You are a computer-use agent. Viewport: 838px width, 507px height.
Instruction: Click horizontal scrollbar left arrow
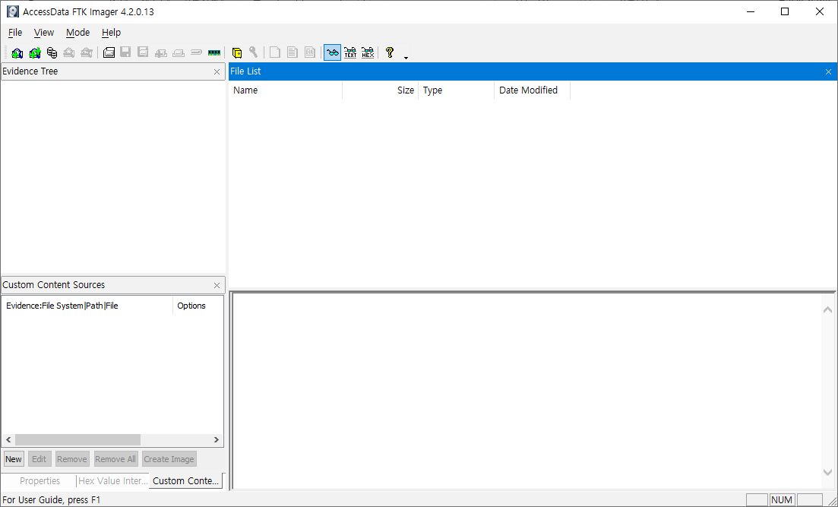[8, 439]
